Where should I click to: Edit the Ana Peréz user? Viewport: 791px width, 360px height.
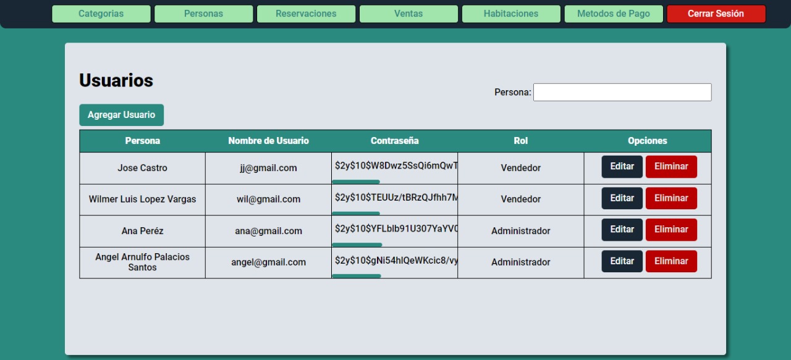[622, 230]
